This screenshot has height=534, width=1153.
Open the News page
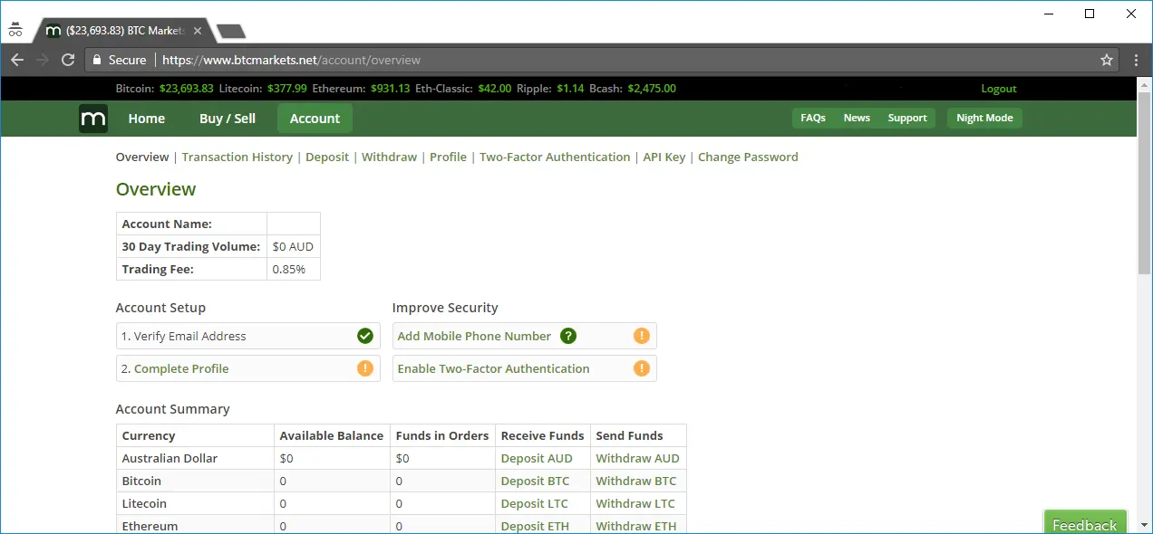click(857, 118)
